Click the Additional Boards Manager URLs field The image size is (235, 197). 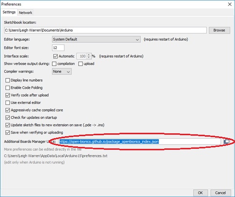139,142
